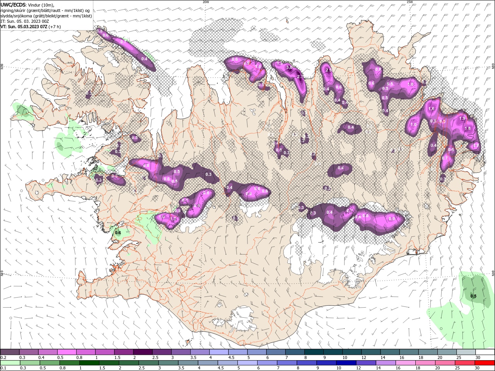
Task: Click the '0.1' label under the lower legend
Action: coord(3,368)
